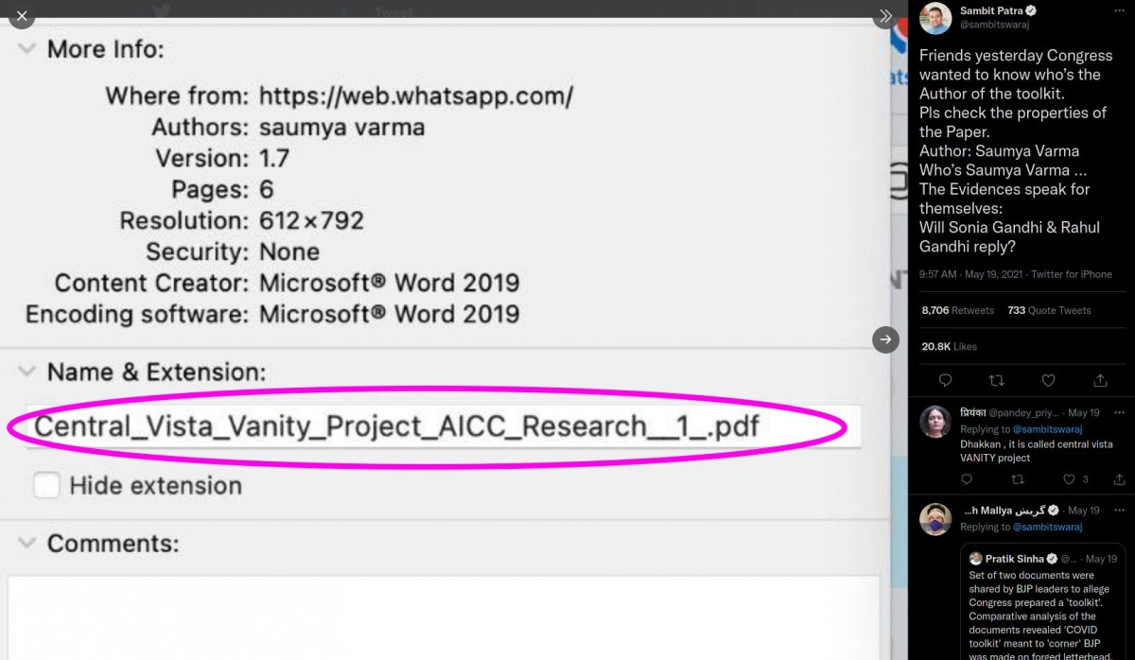Image resolution: width=1135 pixels, height=660 pixels.
Task: Open Sambit Patra's profile picture
Action: 935,18
